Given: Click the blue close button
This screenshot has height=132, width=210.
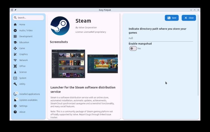Looking at the screenshot, I should [x=189, y=18].
